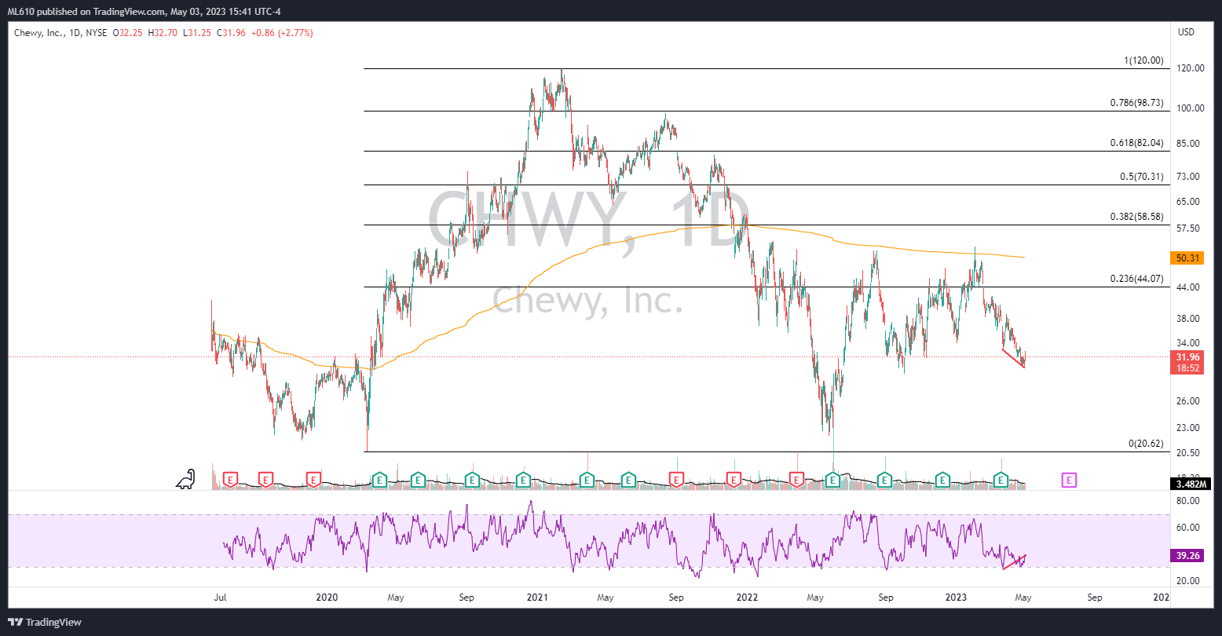Open the September 2020 green earnings marker
1222x636 pixels.
pos(472,478)
